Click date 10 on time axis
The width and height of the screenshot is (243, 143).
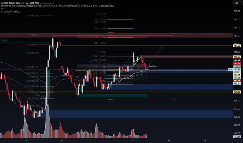(62, 140)
